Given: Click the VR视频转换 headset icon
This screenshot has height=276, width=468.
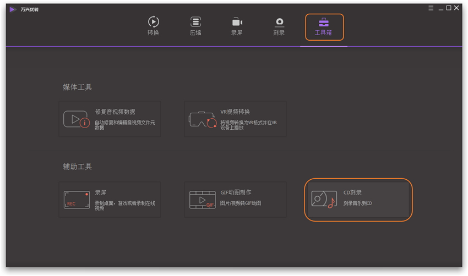Looking at the screenshot, I should pyautogui.click(x=203, y=119).
